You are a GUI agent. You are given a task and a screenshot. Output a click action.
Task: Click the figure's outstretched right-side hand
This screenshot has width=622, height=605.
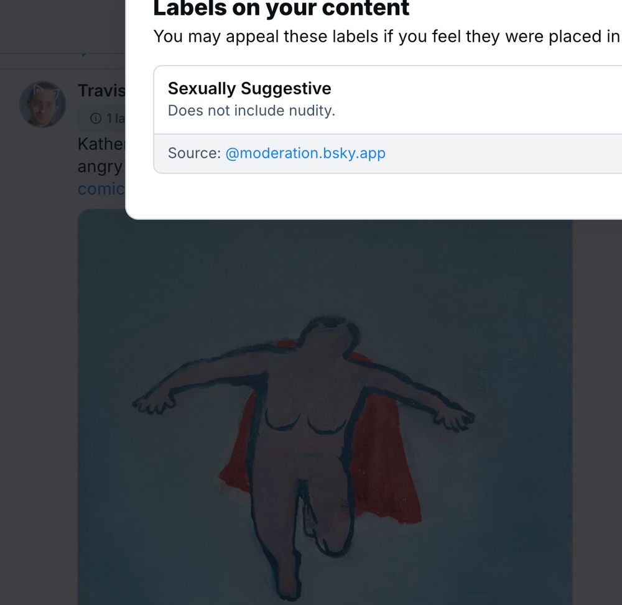click(455, 418)
